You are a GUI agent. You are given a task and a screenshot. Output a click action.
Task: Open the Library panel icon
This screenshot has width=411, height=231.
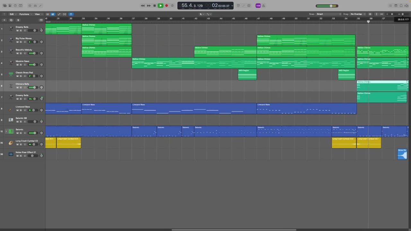(4, 5)
